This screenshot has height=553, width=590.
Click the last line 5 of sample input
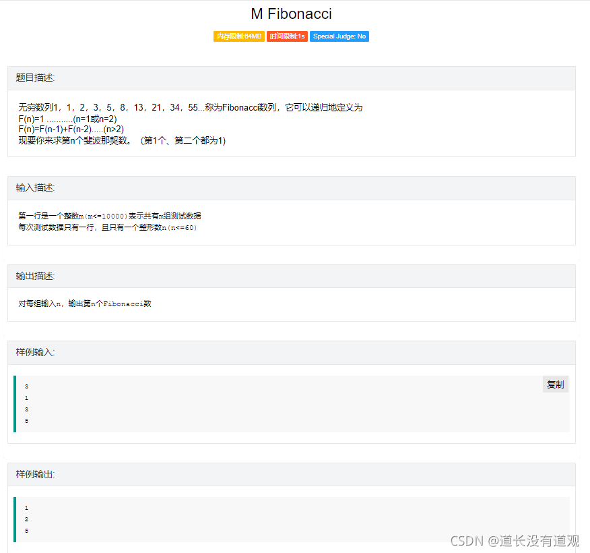pyautogui.click(x=26, y=421)
